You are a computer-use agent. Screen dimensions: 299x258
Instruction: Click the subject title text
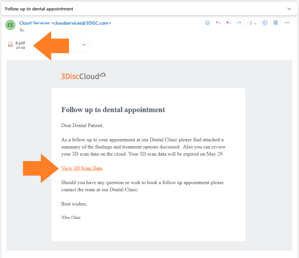coord(39,9)
